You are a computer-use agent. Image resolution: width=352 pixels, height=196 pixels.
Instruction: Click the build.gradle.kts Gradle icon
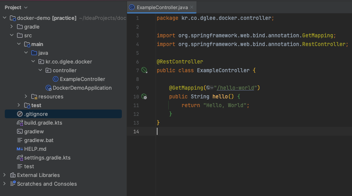[x=20, y=123]
